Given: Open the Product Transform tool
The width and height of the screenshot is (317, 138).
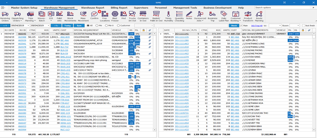Looking at the screenshot, I should click(248, 17).
